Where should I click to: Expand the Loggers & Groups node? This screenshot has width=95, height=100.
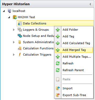coord(14,30)
